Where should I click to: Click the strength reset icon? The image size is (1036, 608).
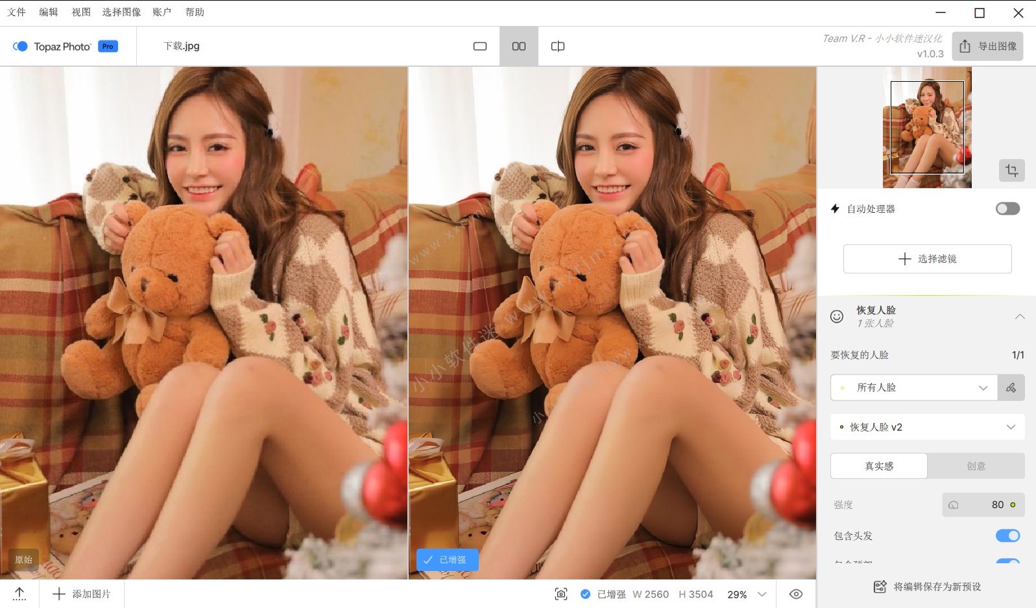pos(954,505)
